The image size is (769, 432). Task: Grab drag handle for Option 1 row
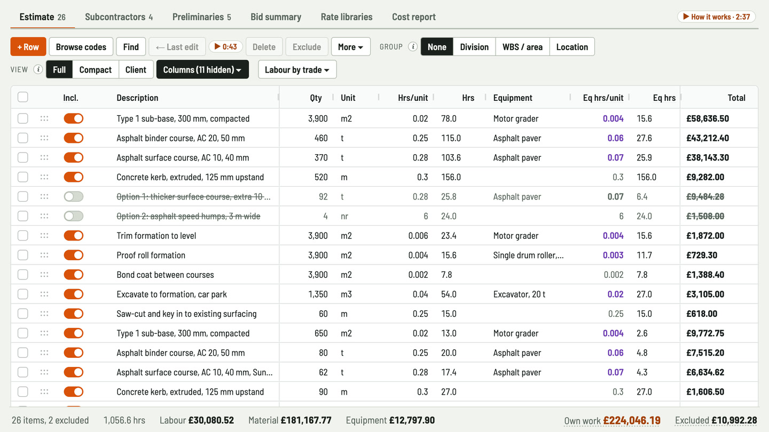[x=44, y=197]
